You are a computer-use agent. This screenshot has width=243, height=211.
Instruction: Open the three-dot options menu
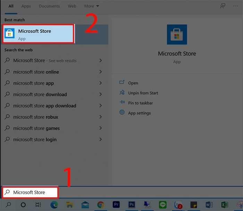coord(236,6)
